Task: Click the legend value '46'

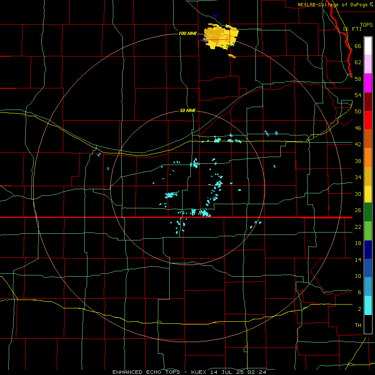Action: 358,128
